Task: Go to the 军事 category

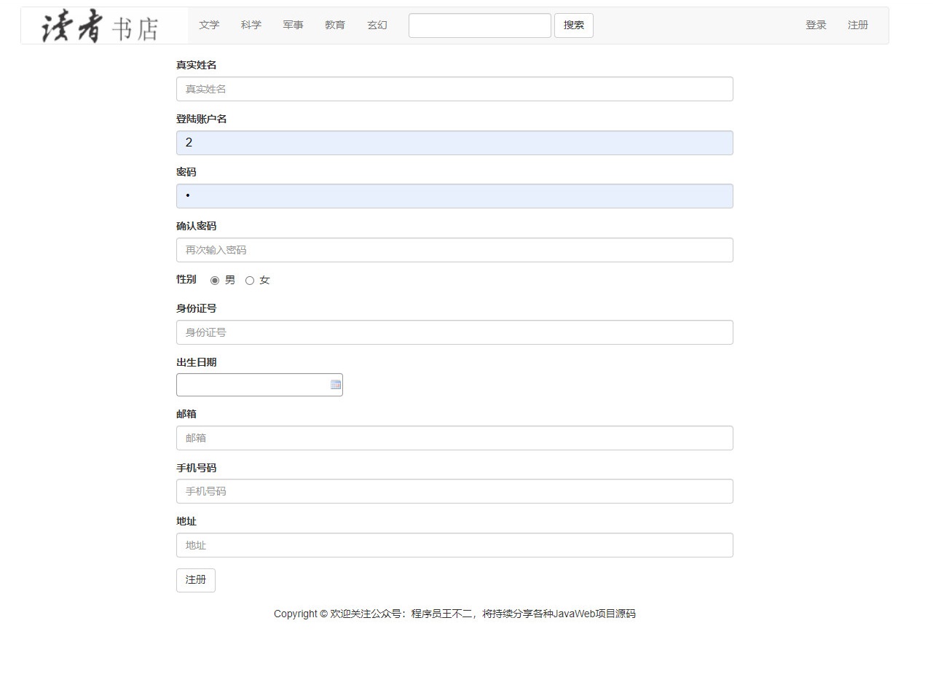Action: [294, 26]
